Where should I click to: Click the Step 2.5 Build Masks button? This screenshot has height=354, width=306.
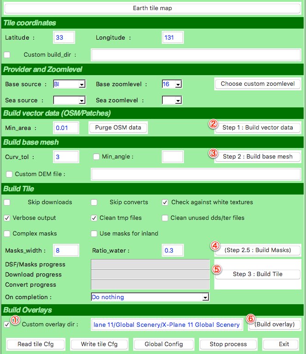click(x=258, y=250)
